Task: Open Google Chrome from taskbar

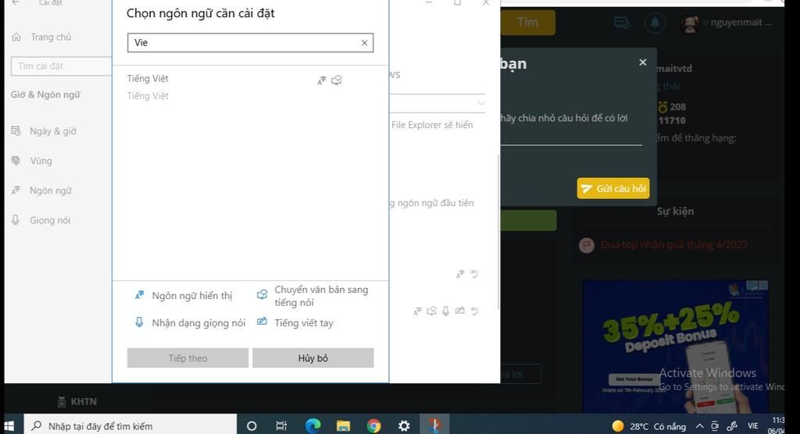Action: pos(373,426)
